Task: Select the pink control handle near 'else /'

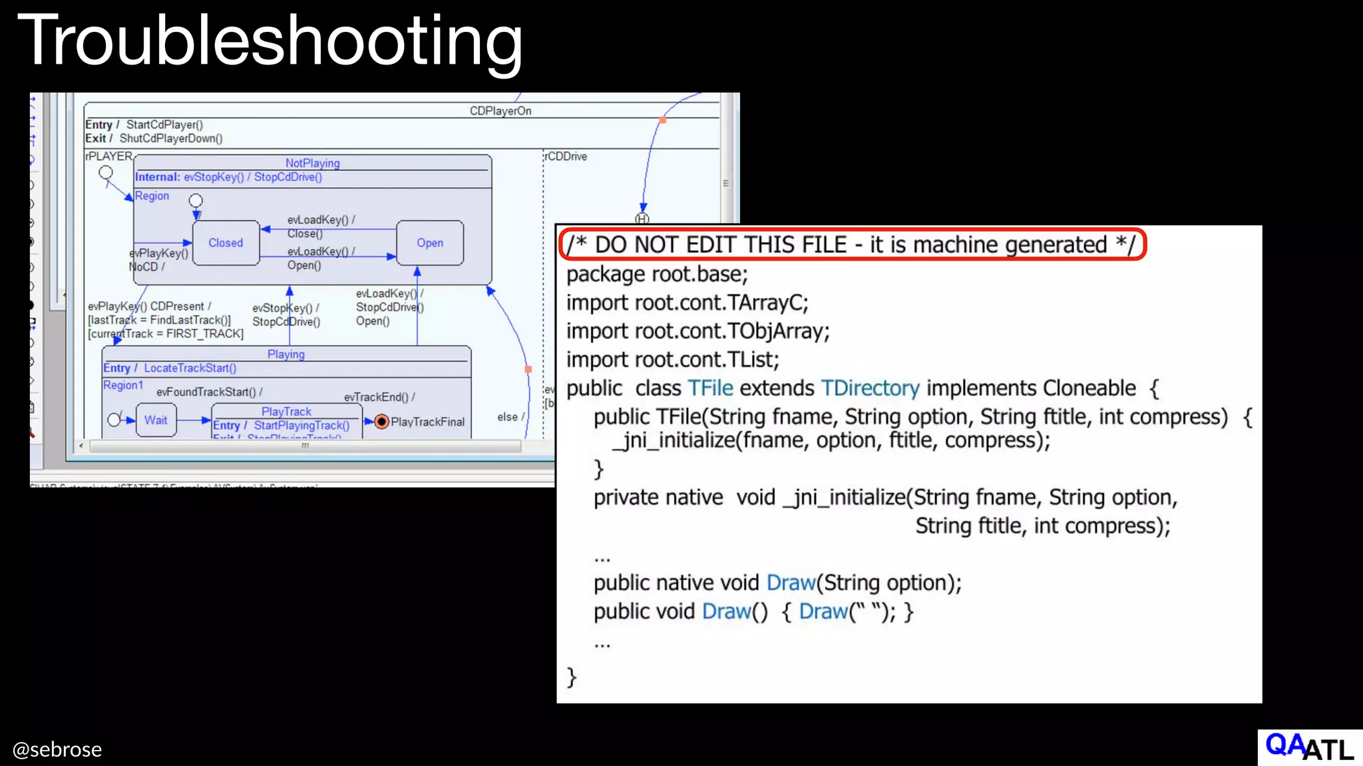Action: [x=528, y=369]
